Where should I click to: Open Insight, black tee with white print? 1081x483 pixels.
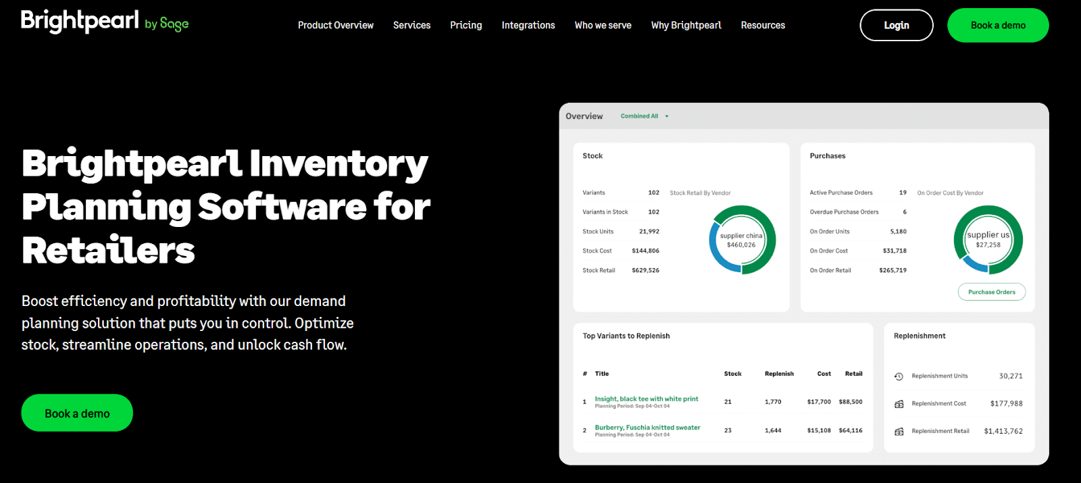(647, 399)
